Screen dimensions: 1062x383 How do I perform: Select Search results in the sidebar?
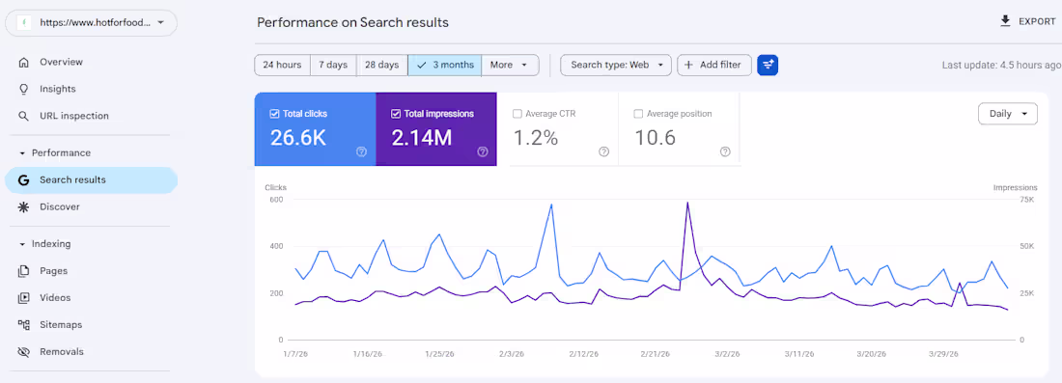click(91, 180)
